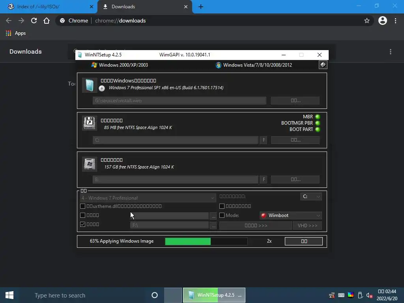Image resolution: width=404 pixels, height=303 pixels.
Task: Switch to Index of /~lily/ISOs/ Chrome tab
Action: [x=49, y=7]
